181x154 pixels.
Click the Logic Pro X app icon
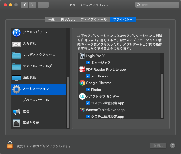(82, 56)
